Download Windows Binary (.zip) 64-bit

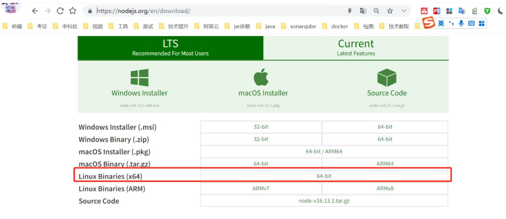coord(385,139)
